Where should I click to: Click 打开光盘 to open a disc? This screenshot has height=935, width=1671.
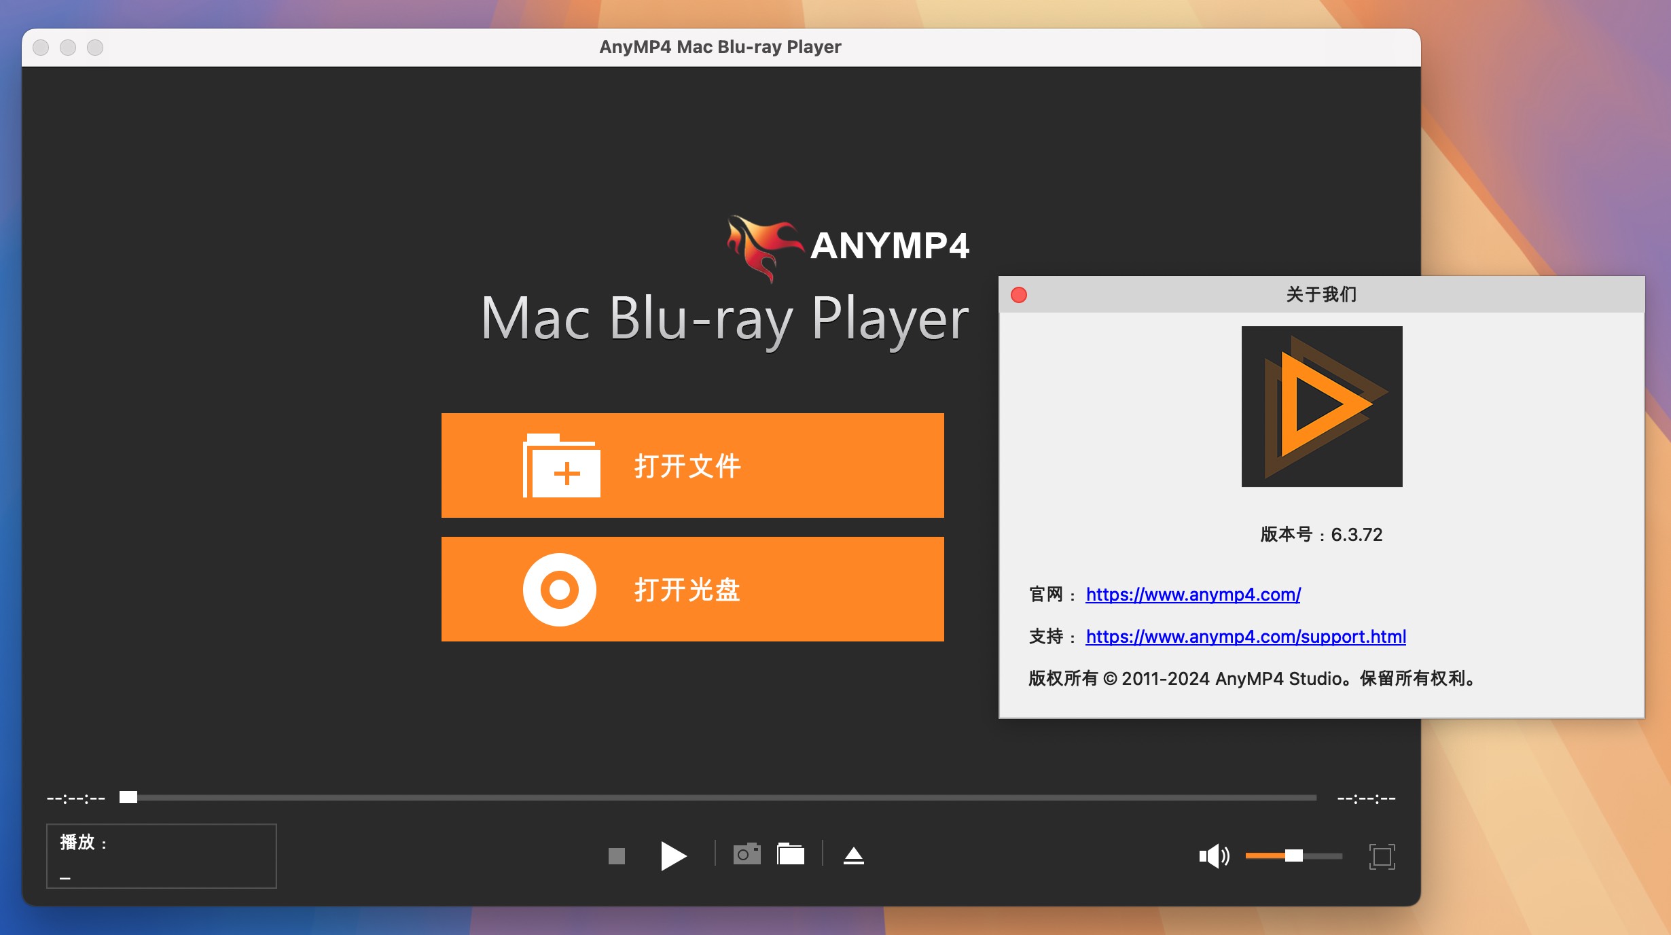(x=692, y=589)
